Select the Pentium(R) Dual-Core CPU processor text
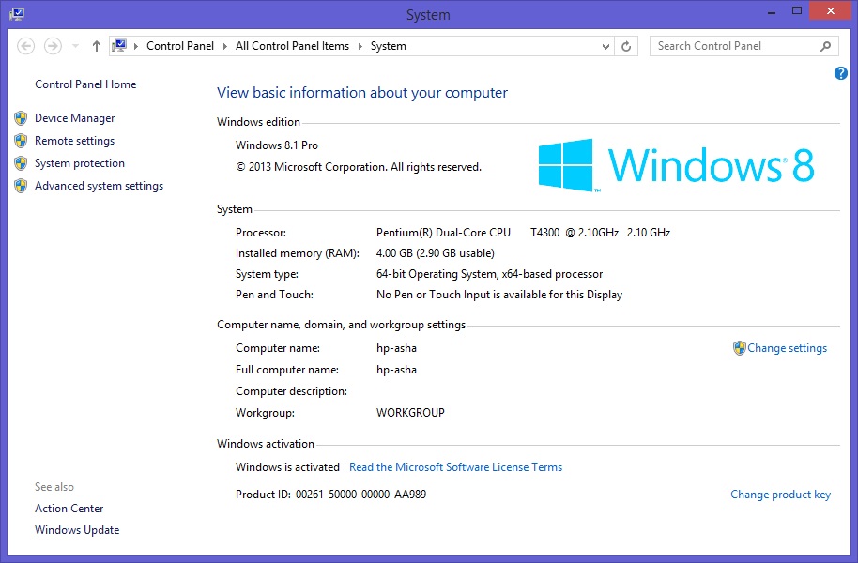 (x=443, y=233)
